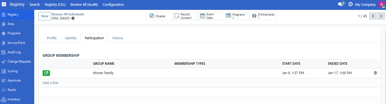
Task: Click the Approvals sidebar icon
Action: point(4,80)
